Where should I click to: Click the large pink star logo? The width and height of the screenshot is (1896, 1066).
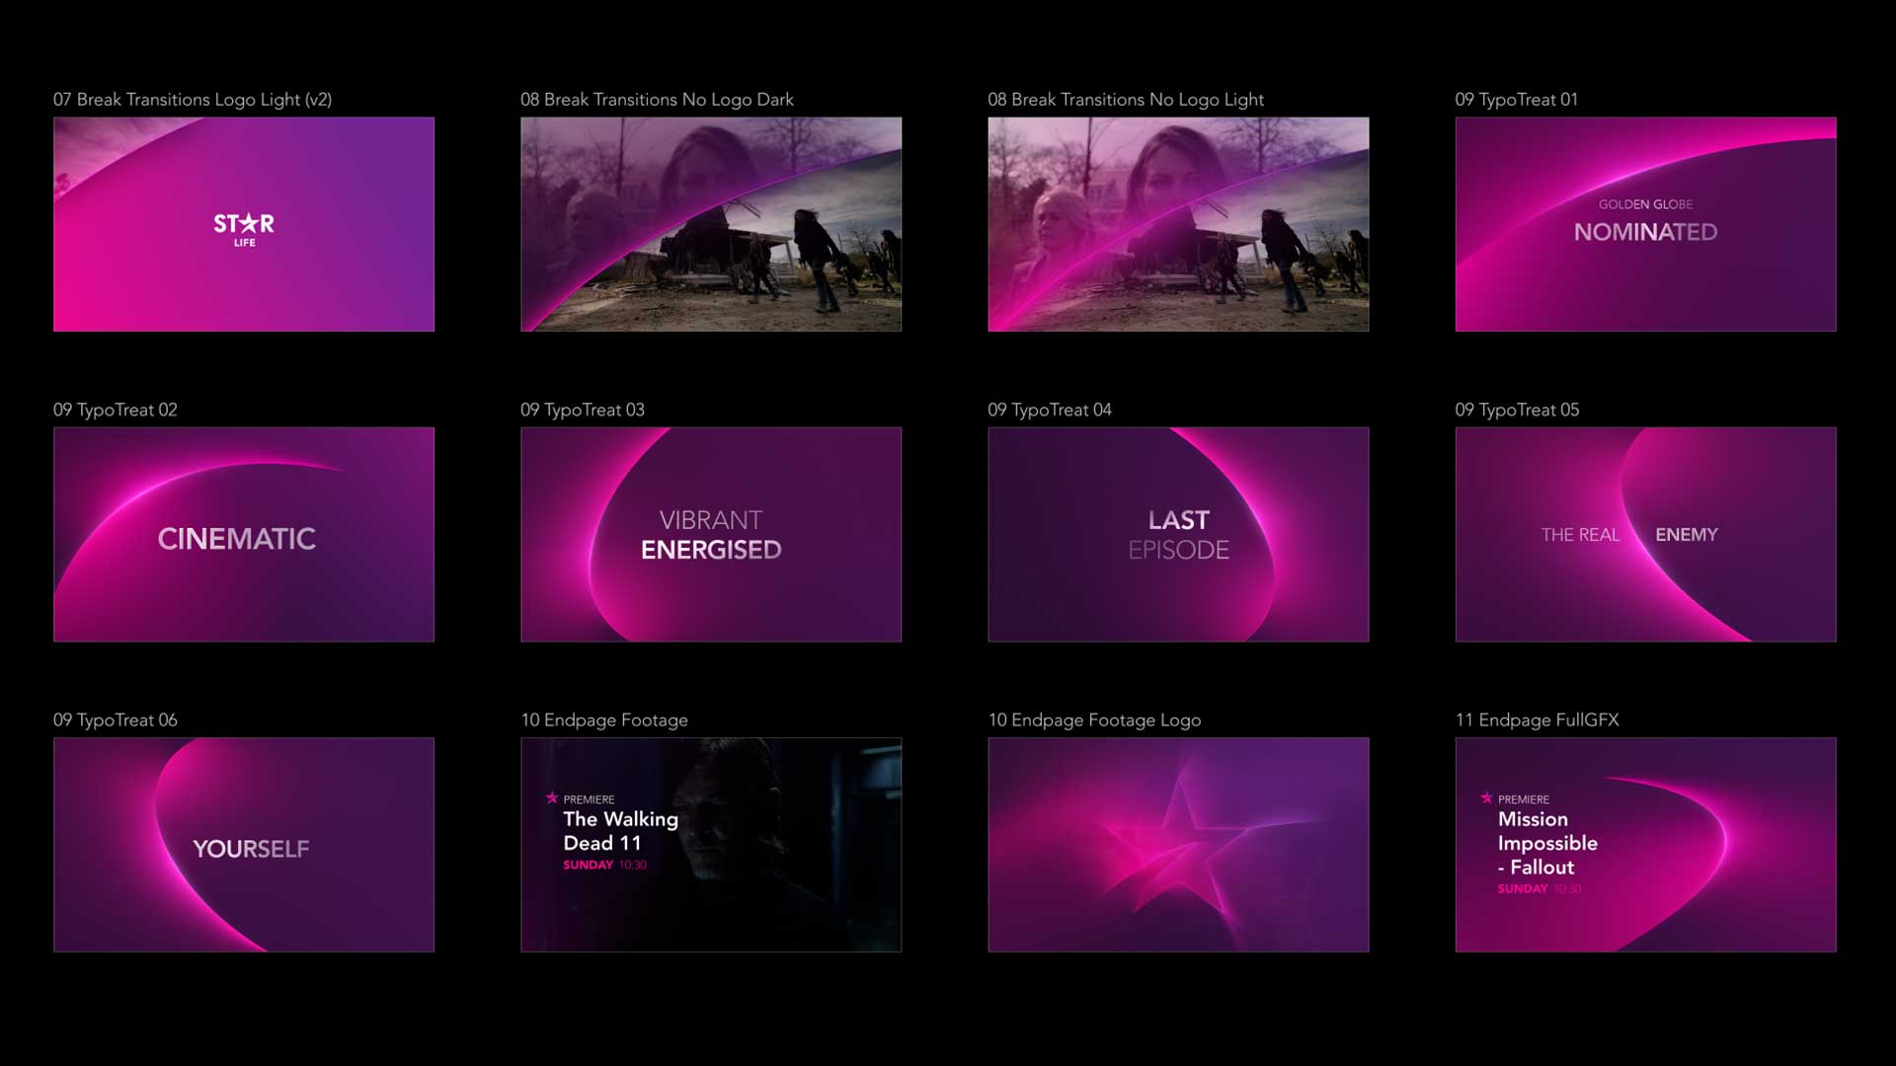tap(1177, 845)
